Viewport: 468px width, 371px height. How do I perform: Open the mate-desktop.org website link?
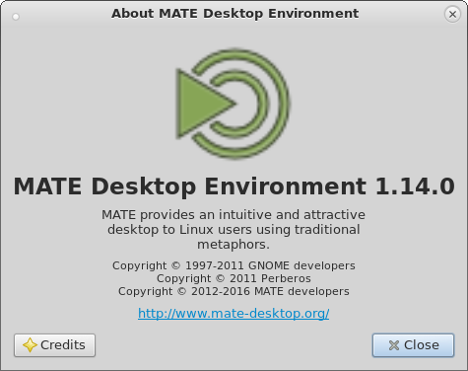[x=234, y=313]
